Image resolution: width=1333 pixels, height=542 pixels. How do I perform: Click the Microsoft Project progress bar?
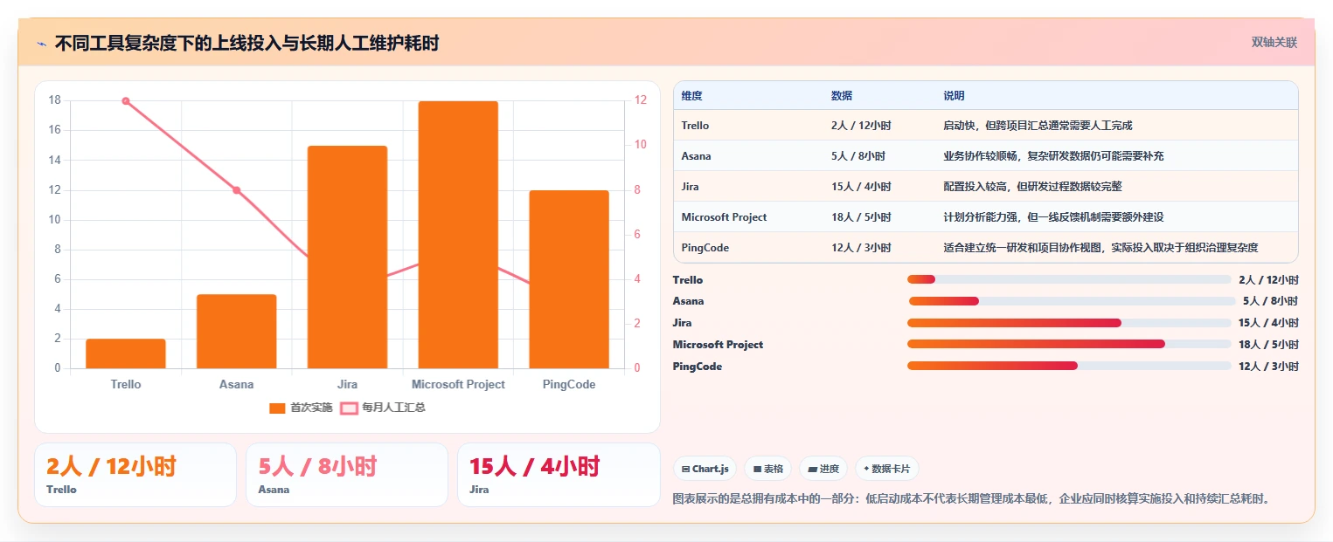click(x=1069, y=345)
